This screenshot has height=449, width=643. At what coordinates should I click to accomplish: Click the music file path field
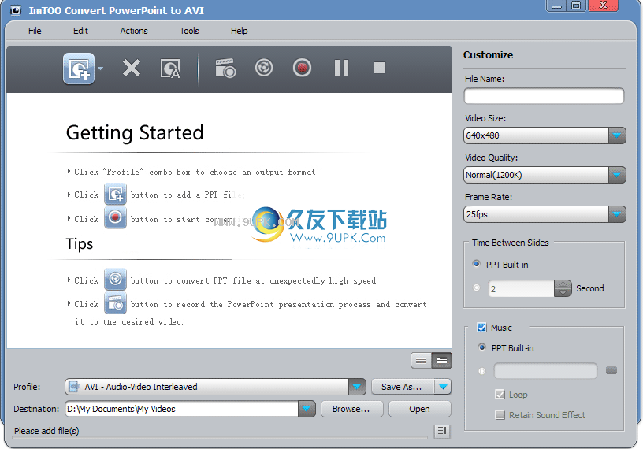pyautogui.click(x=545, y=371)
